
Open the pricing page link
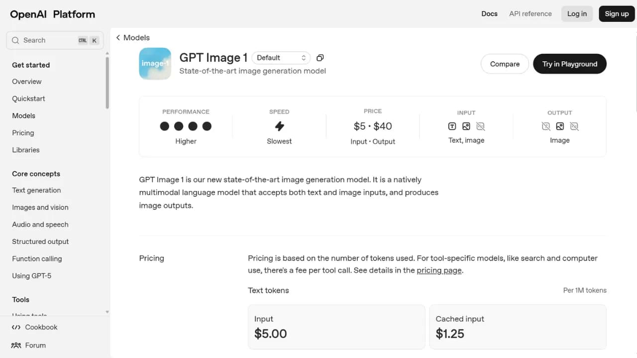coord(439,270)
